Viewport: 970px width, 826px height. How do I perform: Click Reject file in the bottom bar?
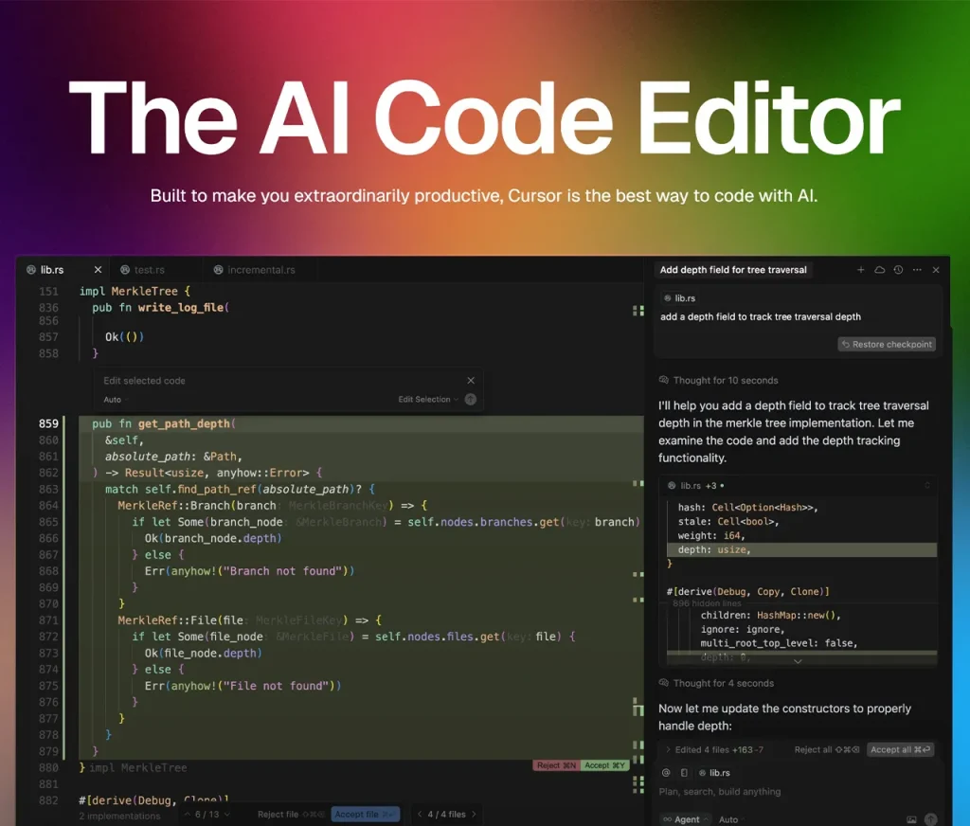click(291, 815)
